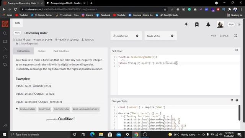This screenshot has height=138, width=245.
Task: Open the JavaScript language dropdown
Action: point(126,36)
